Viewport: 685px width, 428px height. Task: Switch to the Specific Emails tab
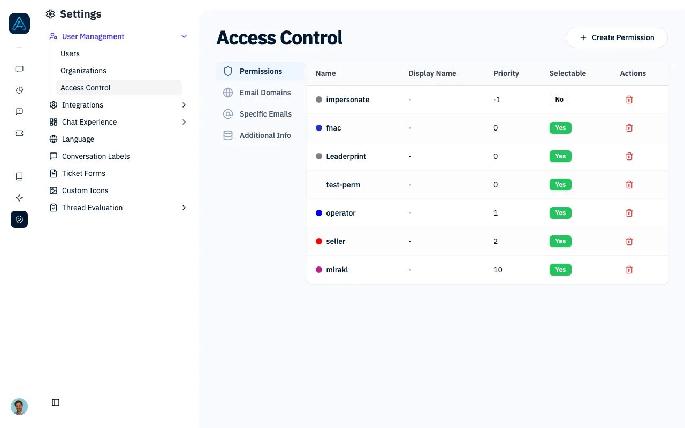pyautogui.click(x=261, y=114)
